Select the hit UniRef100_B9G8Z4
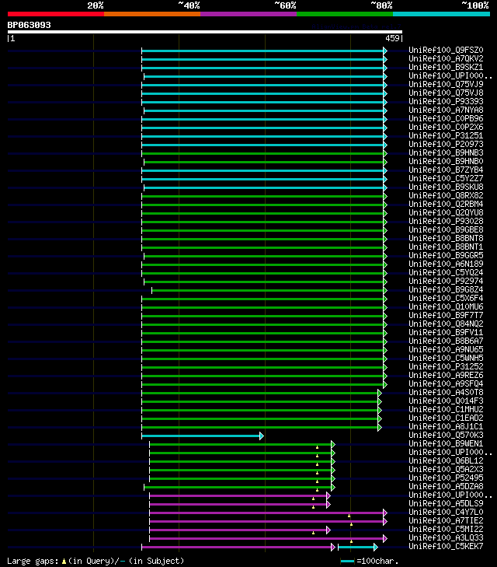 (x=446, y=289)
